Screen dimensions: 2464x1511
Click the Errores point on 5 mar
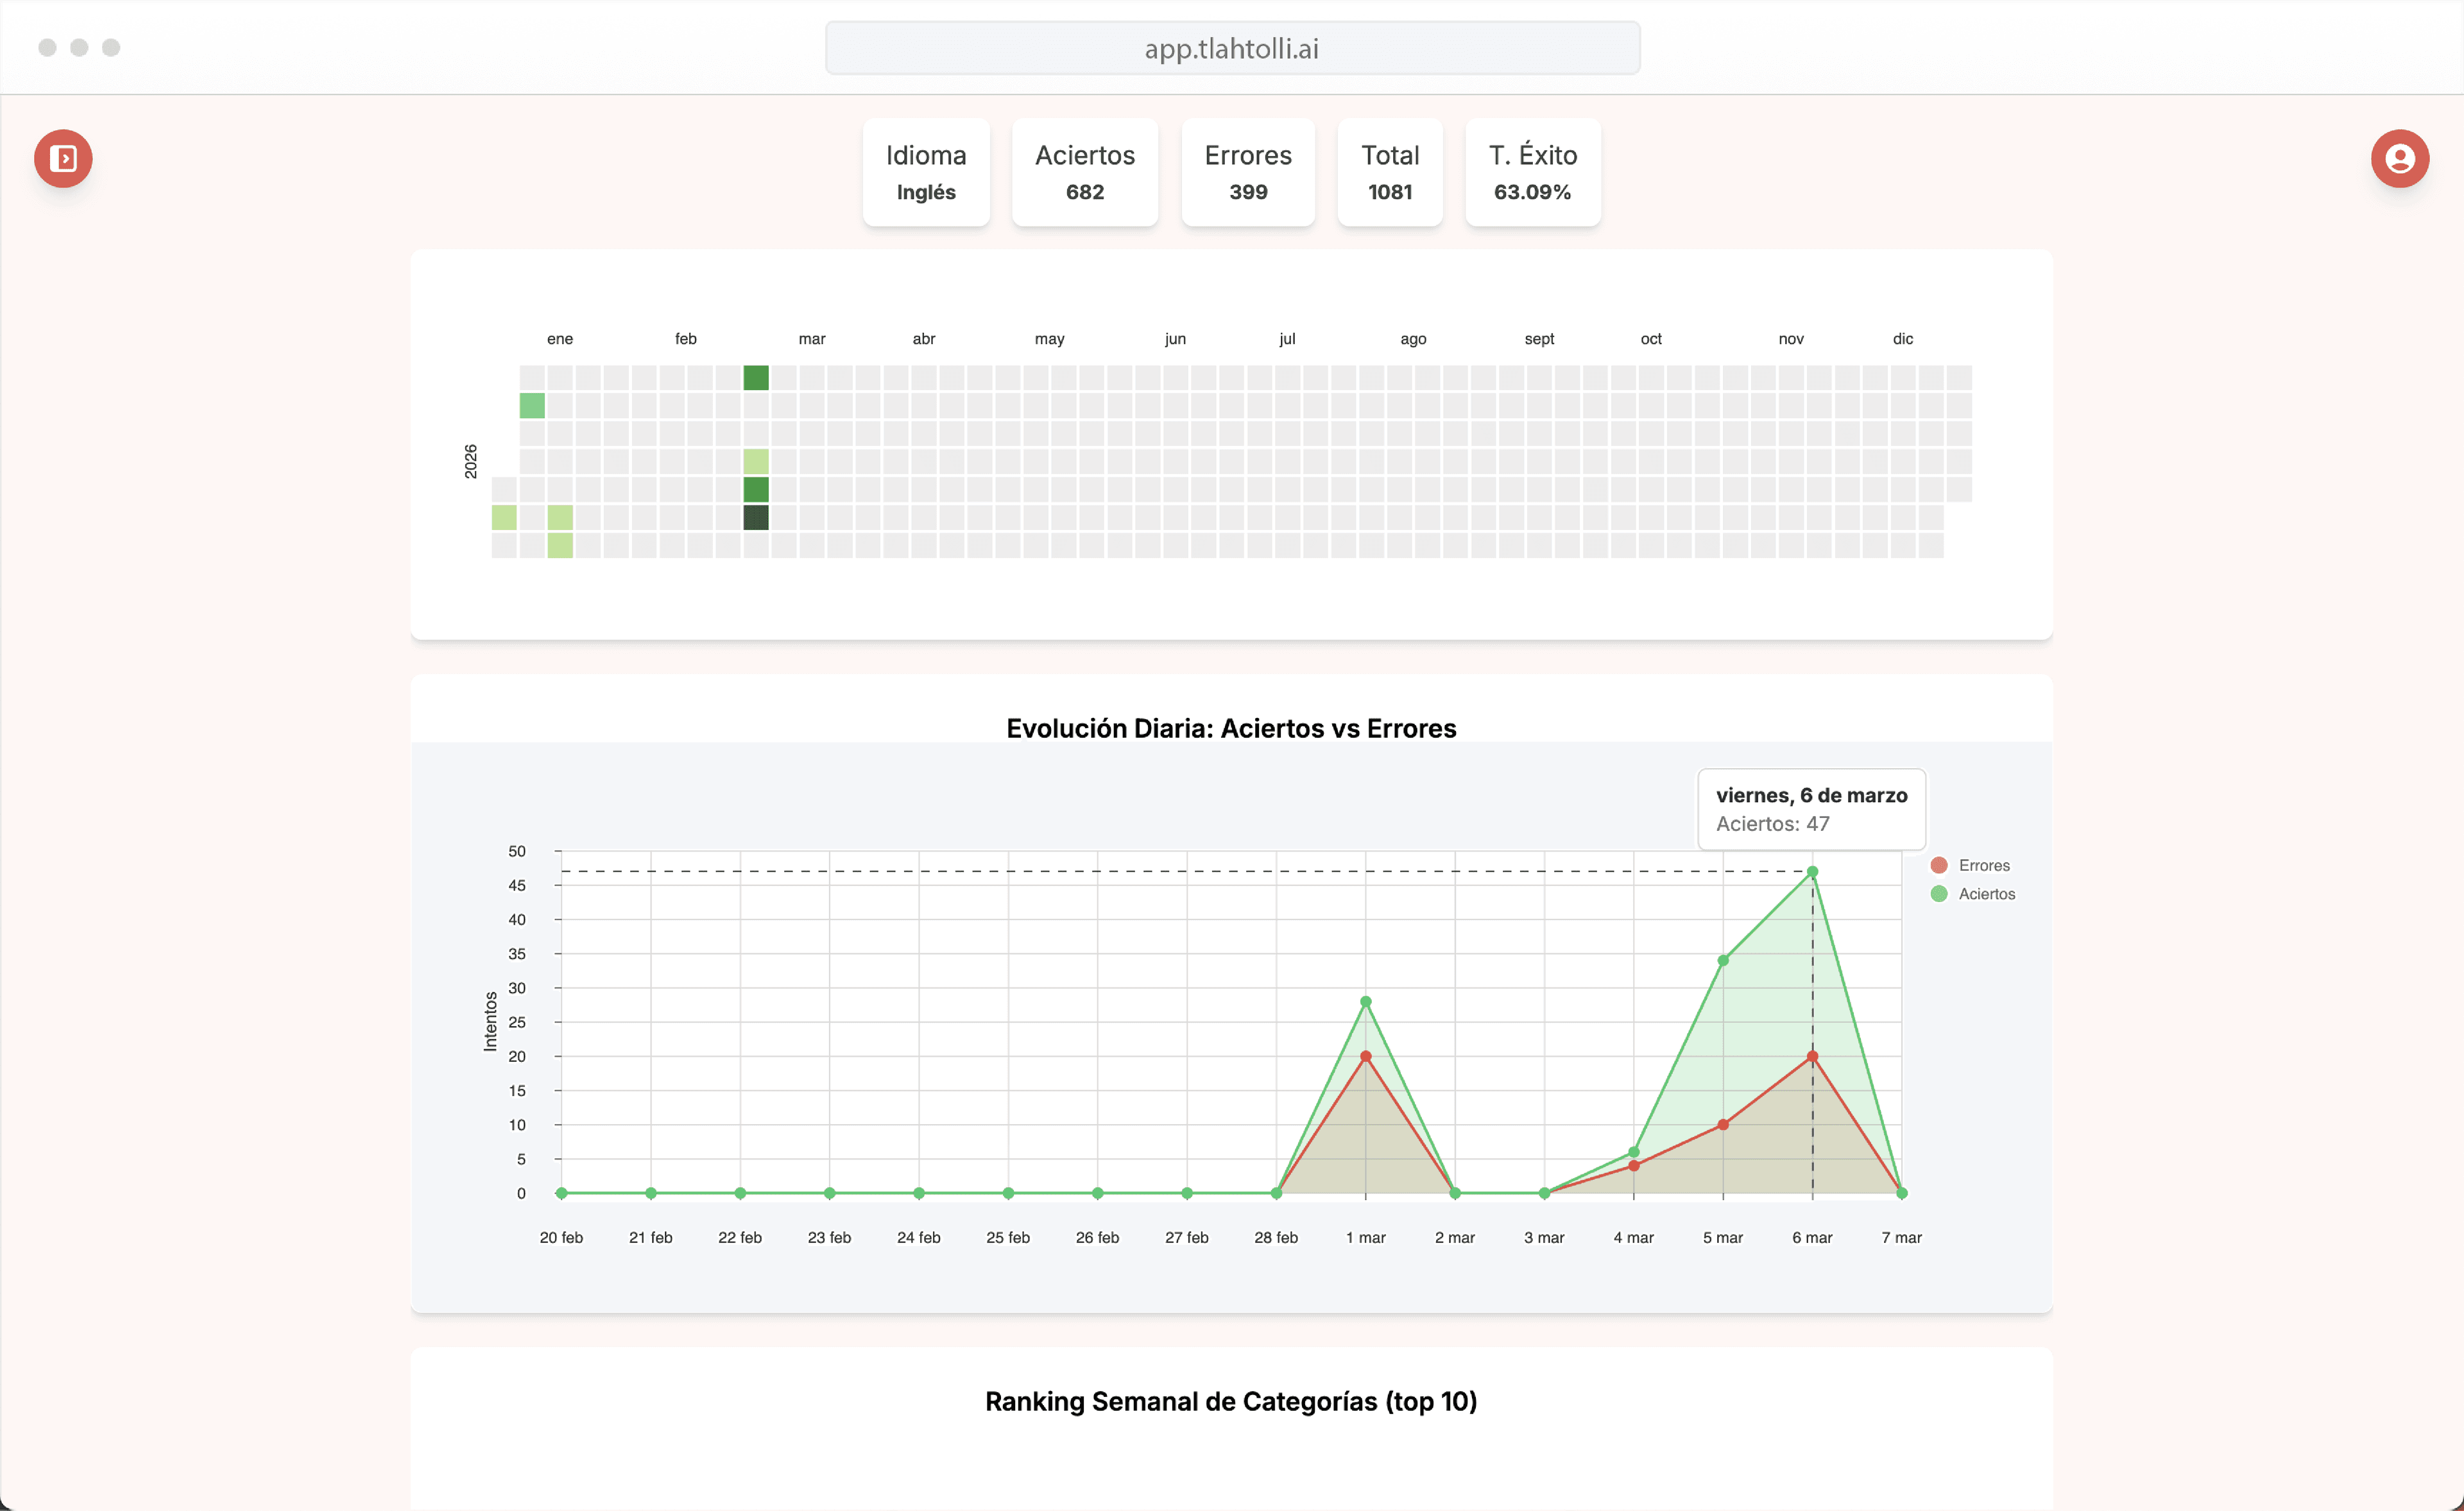pos(1723,1125)
